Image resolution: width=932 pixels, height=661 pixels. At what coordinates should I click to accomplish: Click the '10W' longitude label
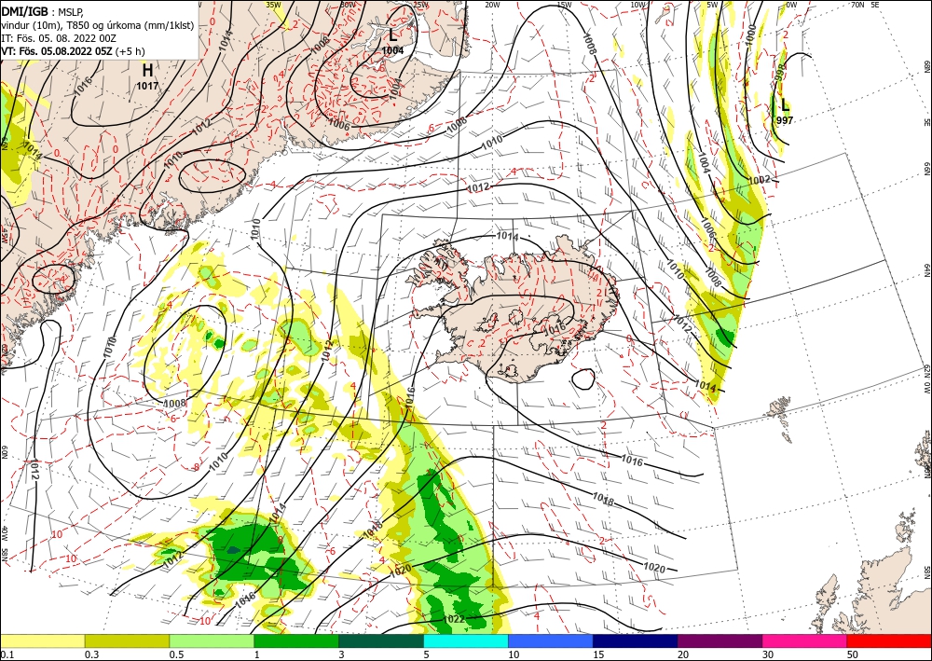pos(637,5)
